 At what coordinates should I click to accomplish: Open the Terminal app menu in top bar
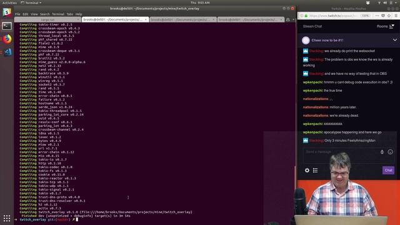tap(31, 2)
